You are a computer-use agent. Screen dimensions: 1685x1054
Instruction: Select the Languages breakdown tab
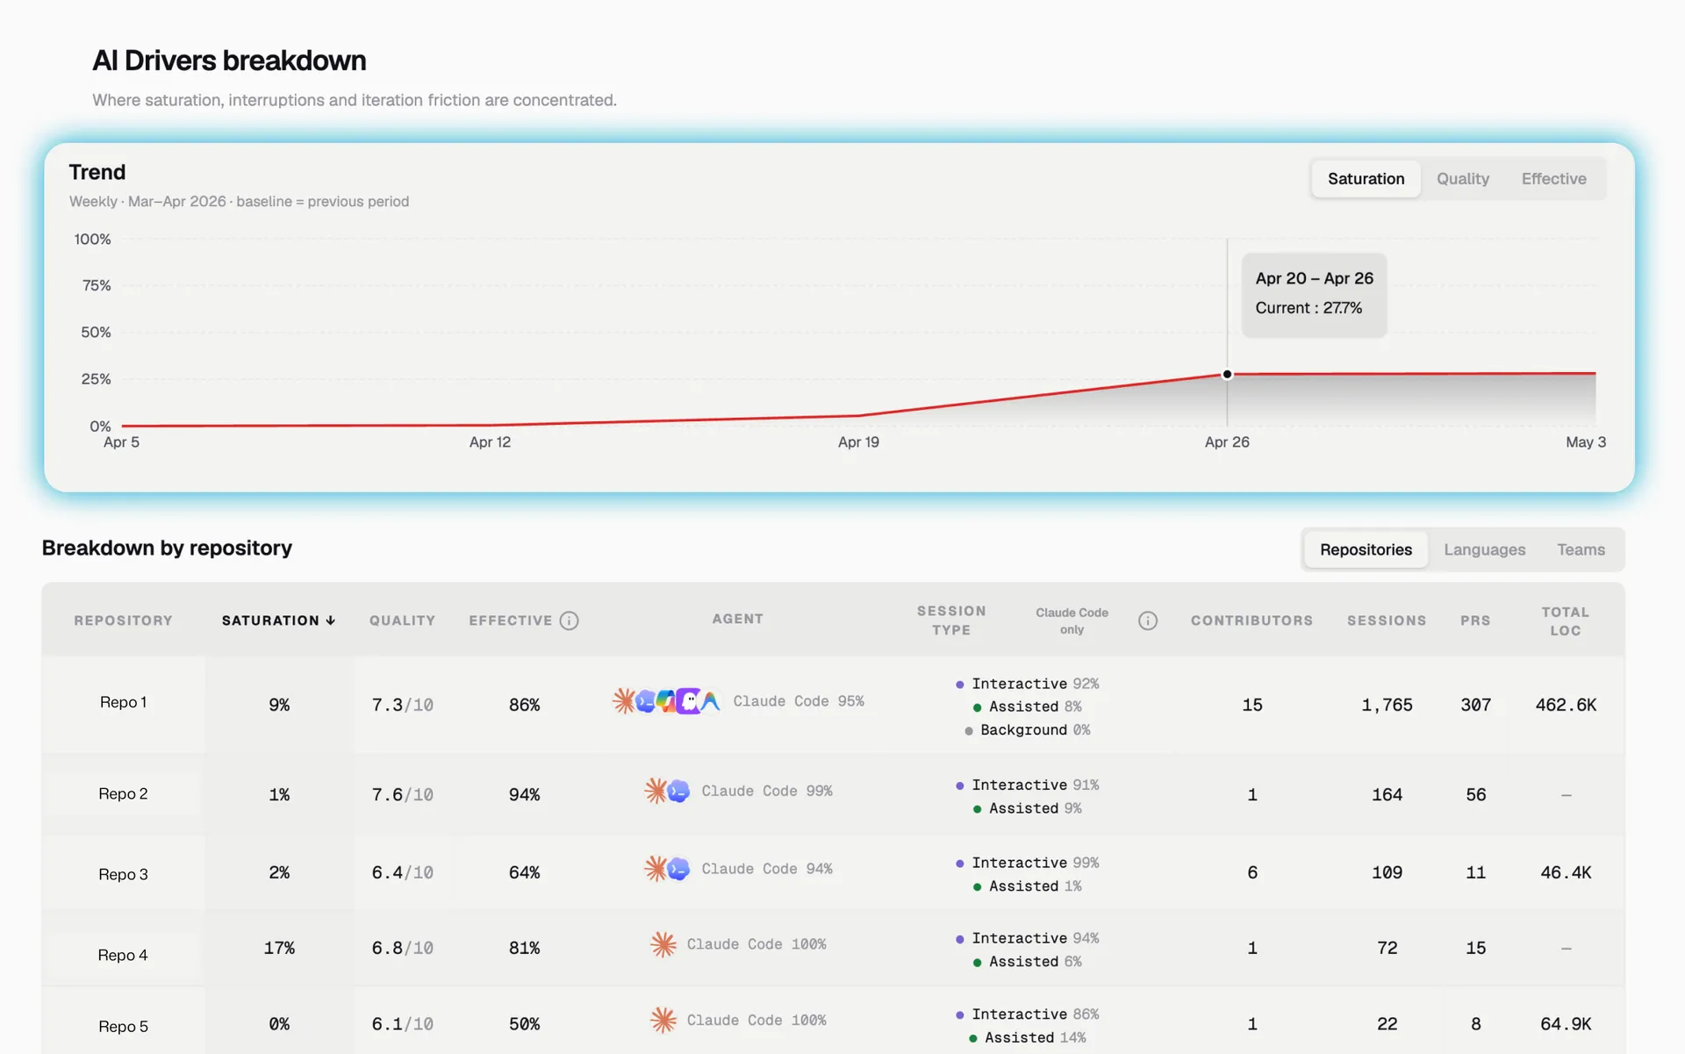click(x=1484, y=549)
